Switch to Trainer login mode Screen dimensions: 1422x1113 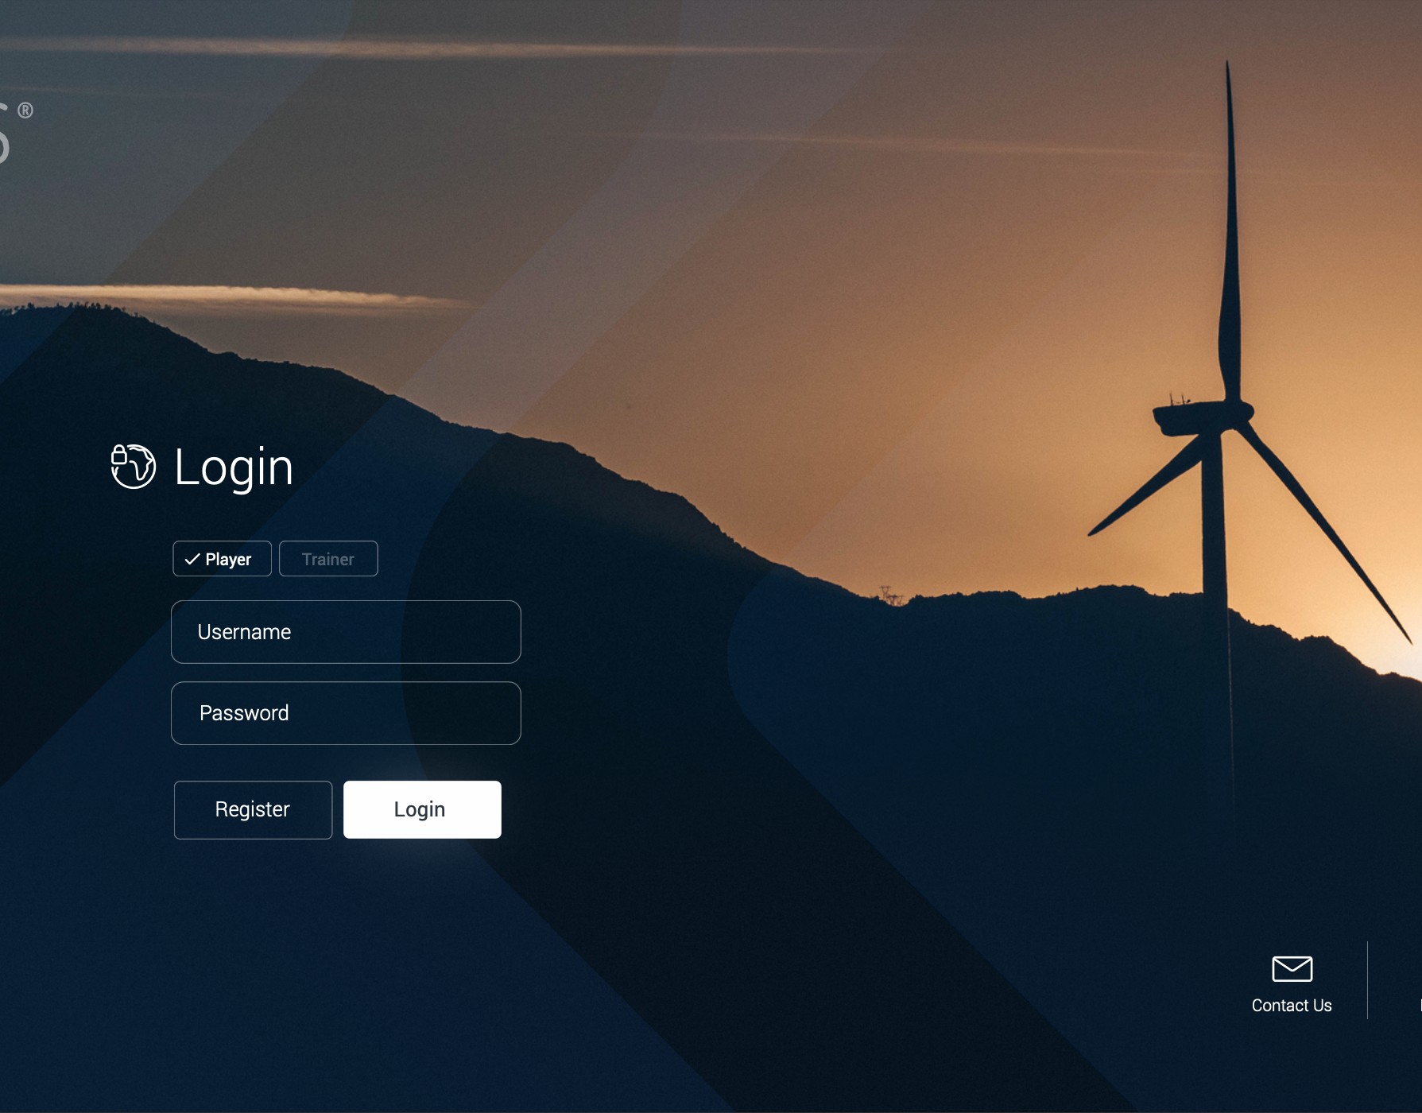pos(328,559)
